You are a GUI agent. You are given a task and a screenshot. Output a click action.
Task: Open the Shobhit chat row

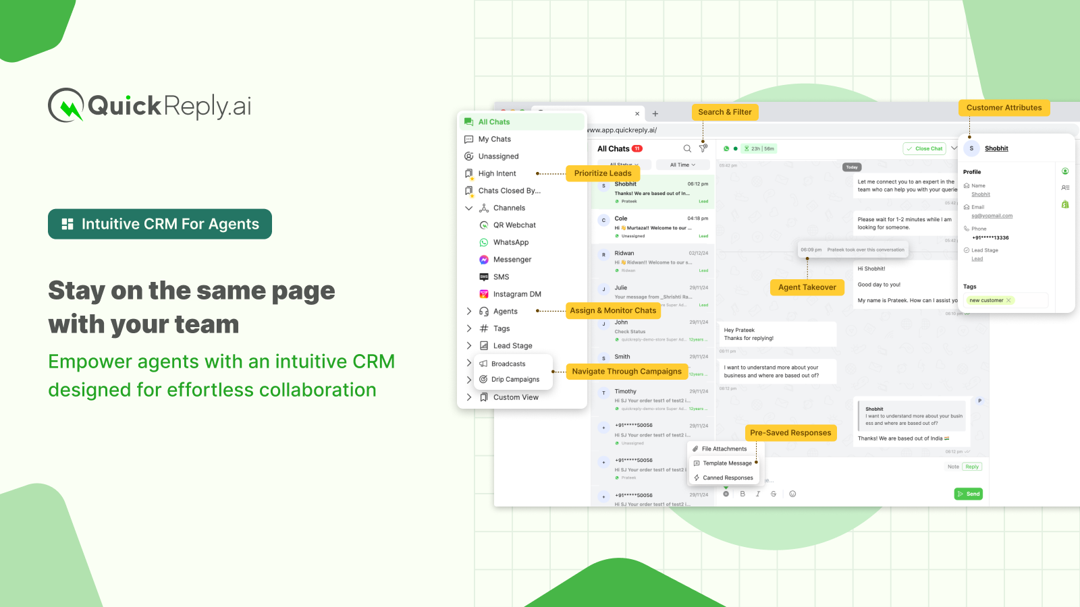[x=653, y=192]
